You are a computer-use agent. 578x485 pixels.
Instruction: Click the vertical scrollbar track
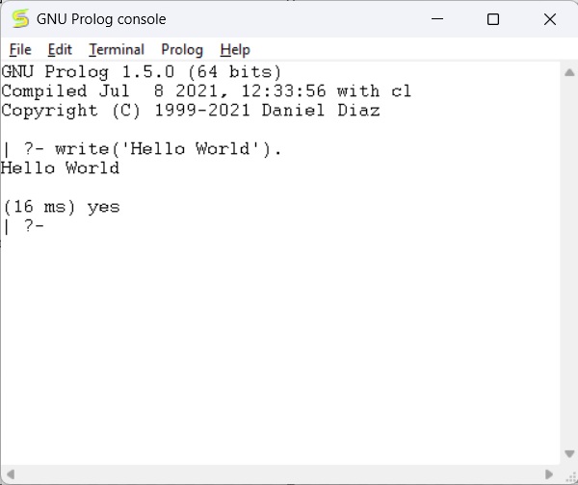569,260
